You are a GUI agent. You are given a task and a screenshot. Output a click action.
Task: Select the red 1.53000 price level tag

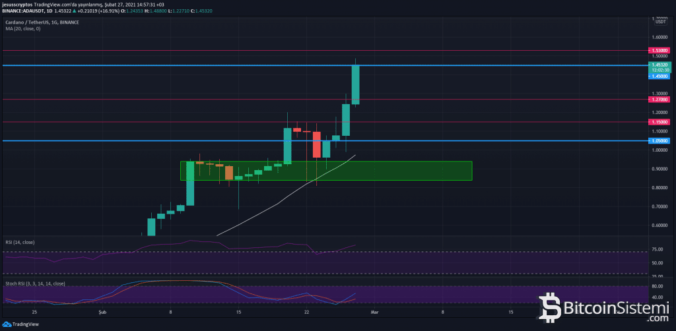(659, 50)
